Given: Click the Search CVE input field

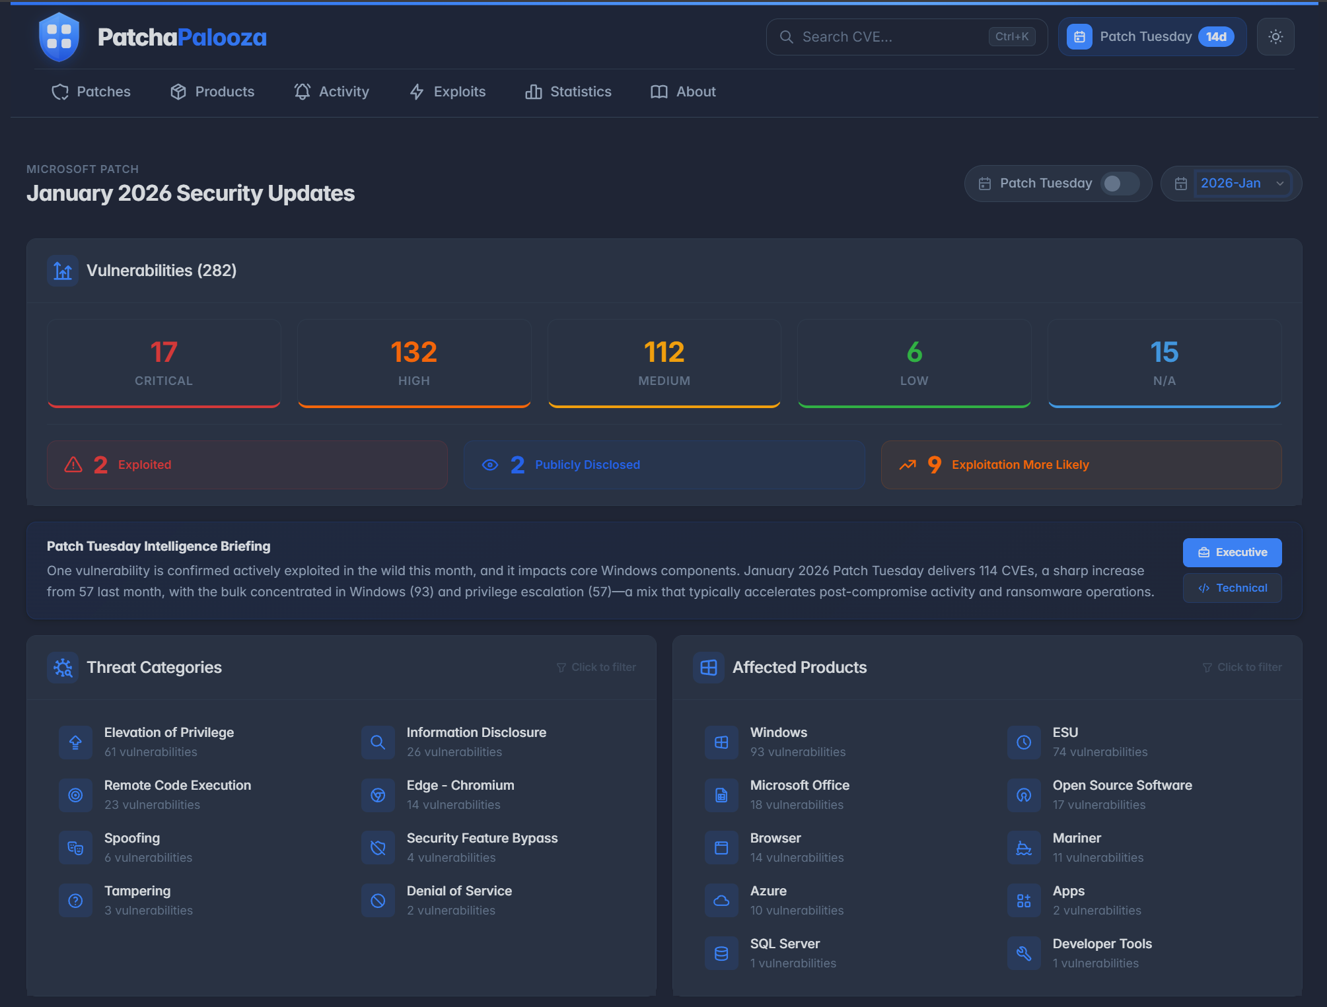Looking at the screenshot, I should (906, 37).
